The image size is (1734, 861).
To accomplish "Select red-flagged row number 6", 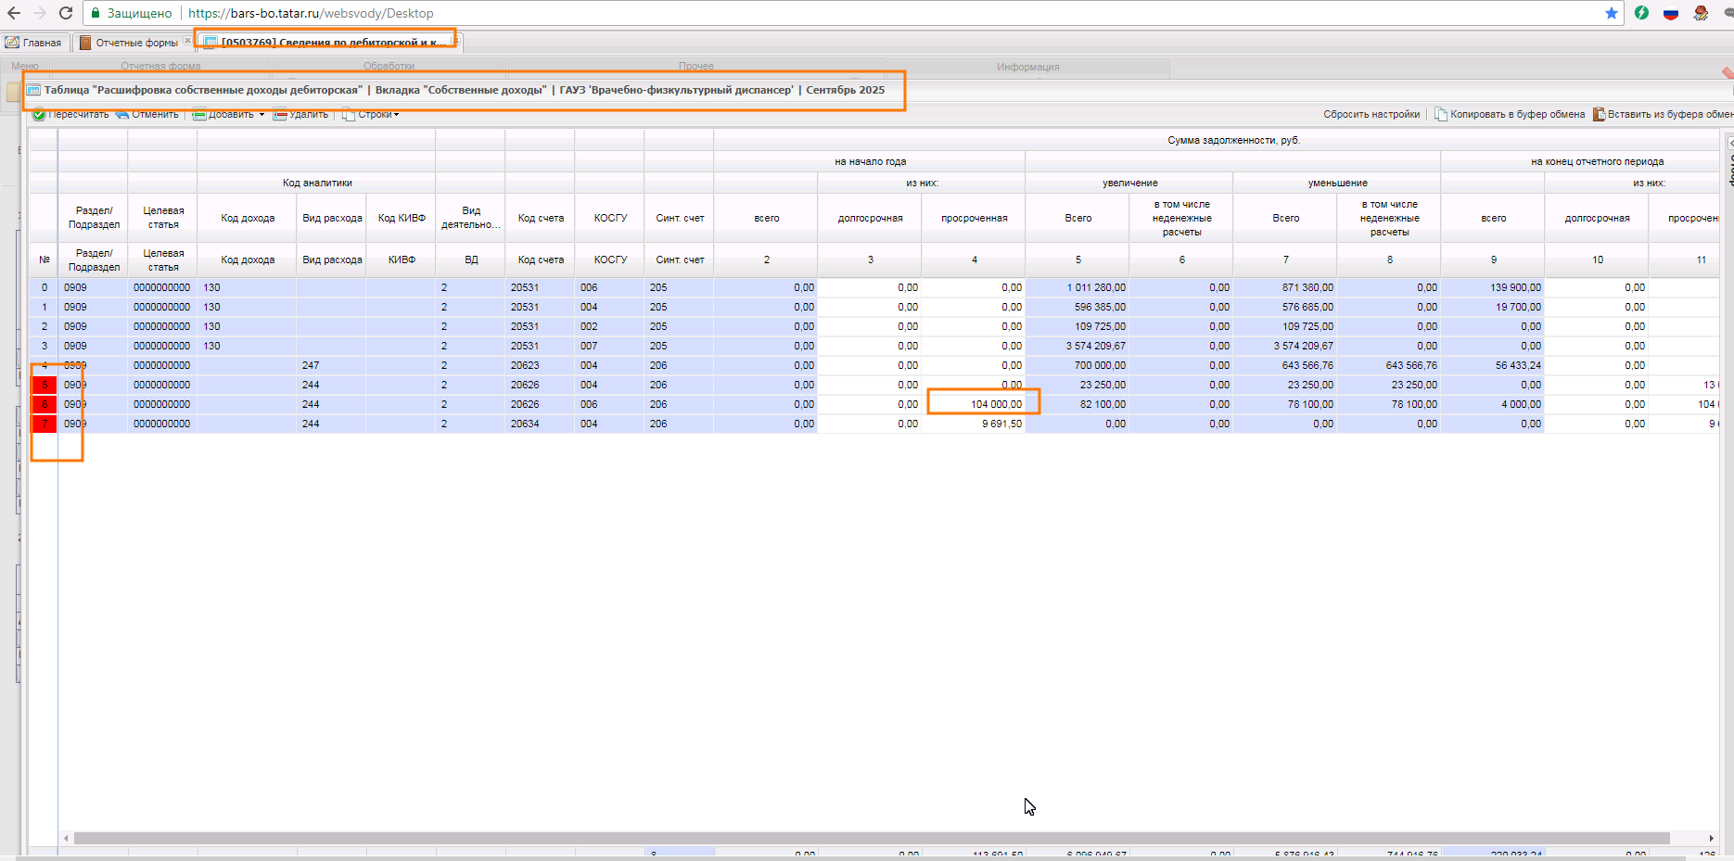I will (44, 404).
